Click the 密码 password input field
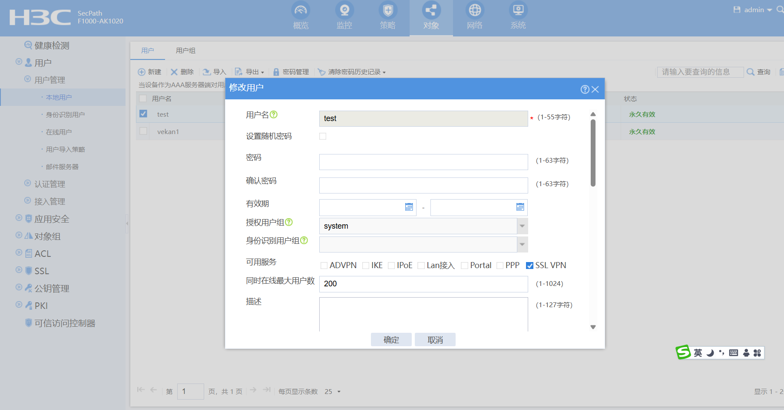Image resolution: width=784 pixels, height=410 pixels. pos(423,162)
